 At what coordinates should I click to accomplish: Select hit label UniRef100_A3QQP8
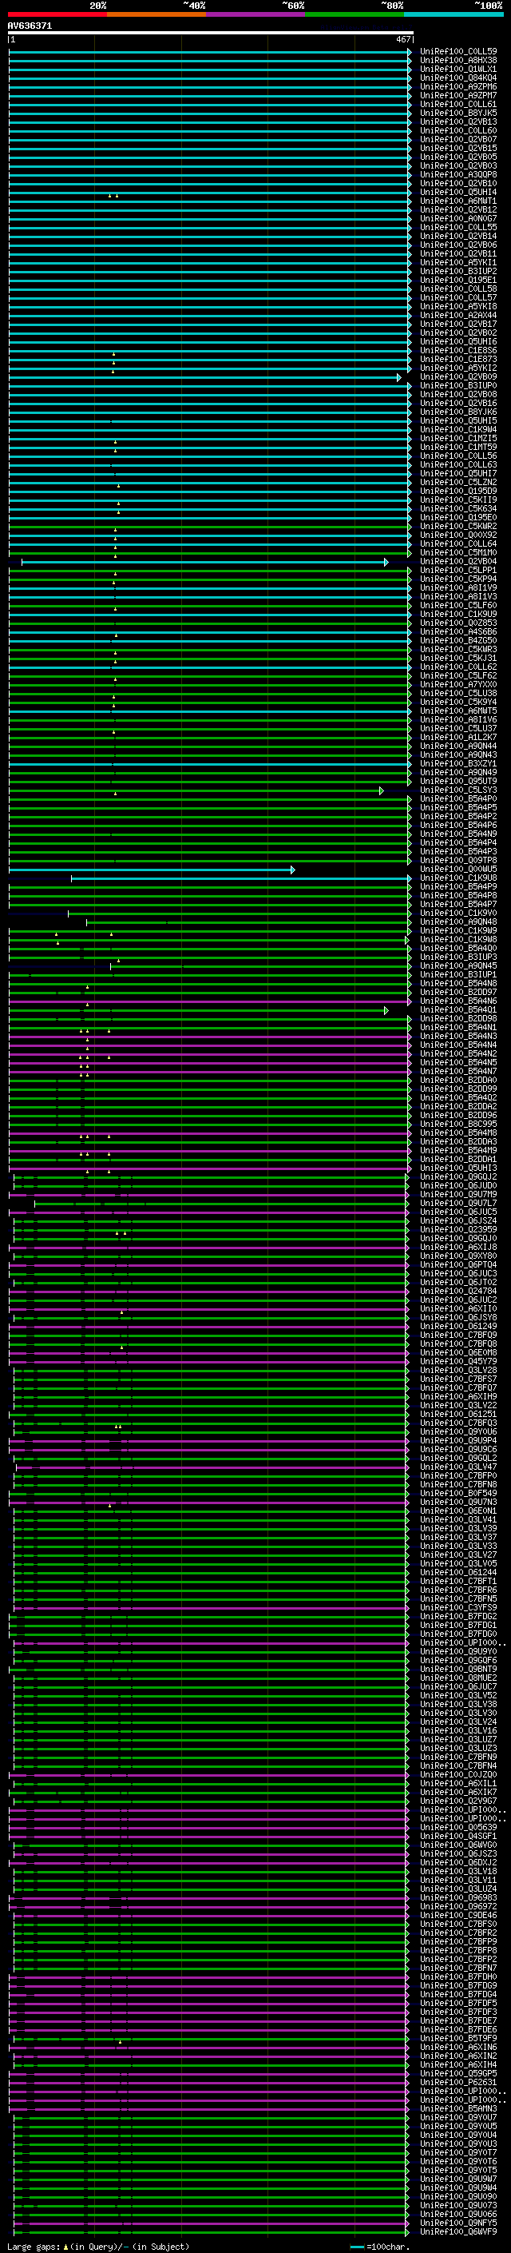pyautogui.click(x=458, y=175)
